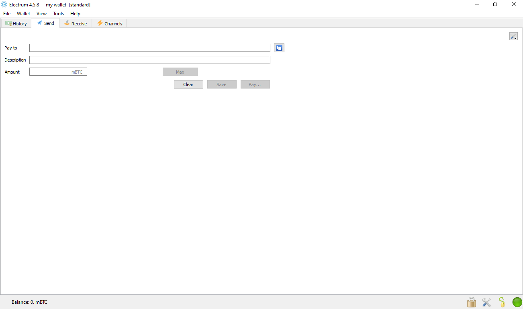This screenshot has width=523, height=309.
Task: Click the Amount mBTC input field
Action: [x=50, y=72]
